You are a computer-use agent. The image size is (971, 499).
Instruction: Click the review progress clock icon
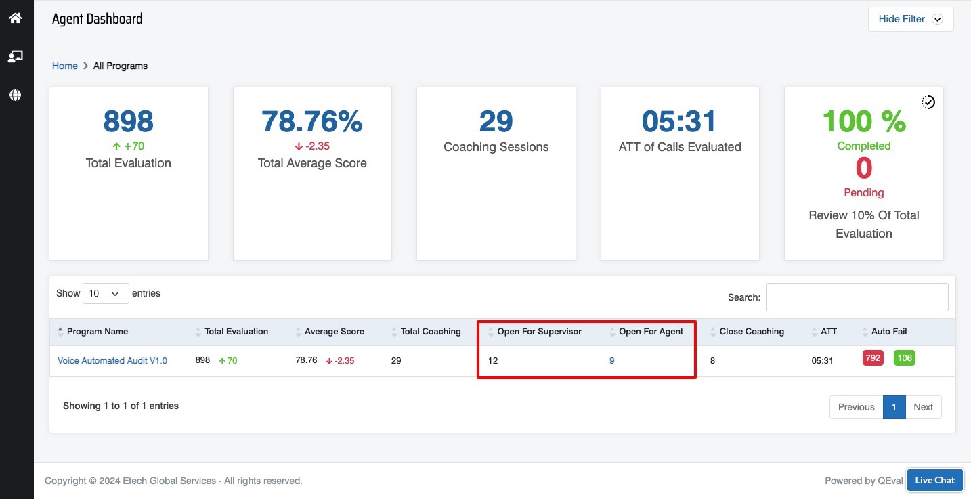928,102
